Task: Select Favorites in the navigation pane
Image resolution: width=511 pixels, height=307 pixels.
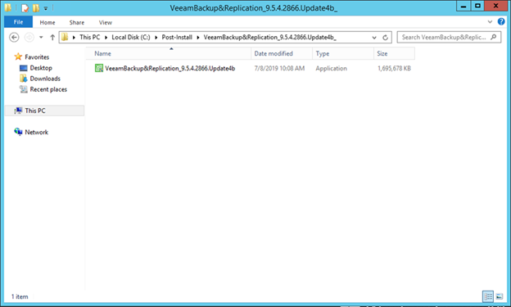Action: (37, 57)
